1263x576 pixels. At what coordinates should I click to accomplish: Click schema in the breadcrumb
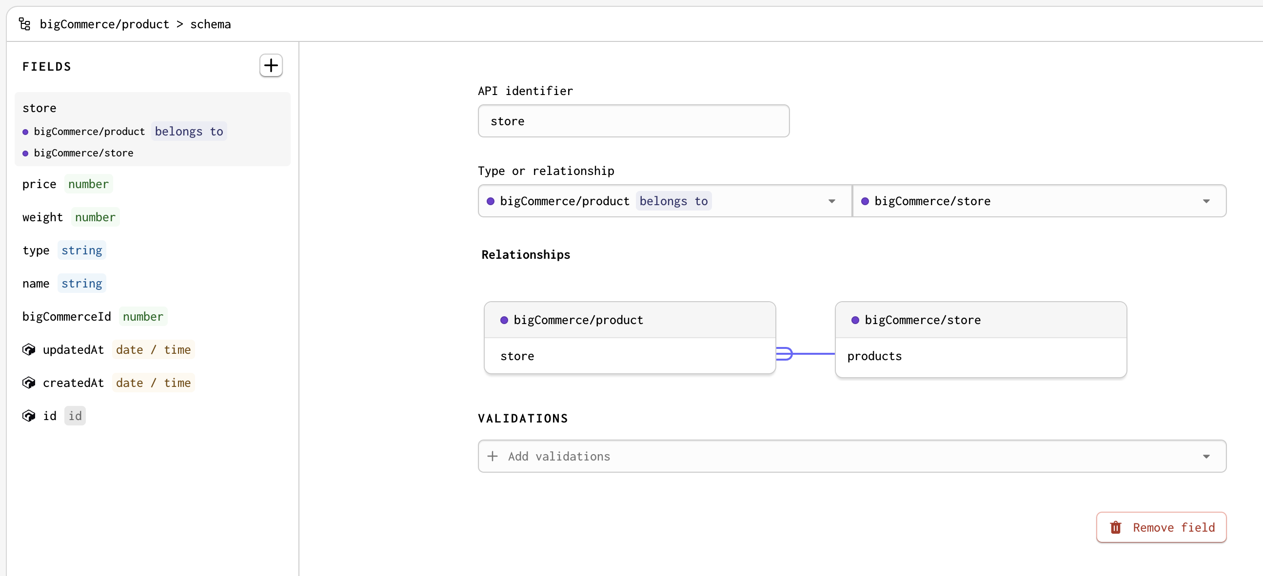click(210, 24)
